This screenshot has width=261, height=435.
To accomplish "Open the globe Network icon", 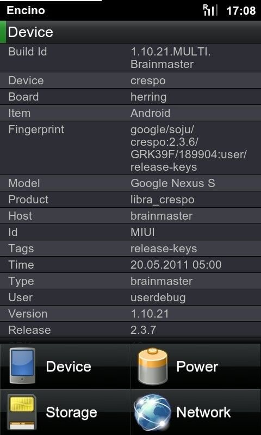I will [152, 413].
